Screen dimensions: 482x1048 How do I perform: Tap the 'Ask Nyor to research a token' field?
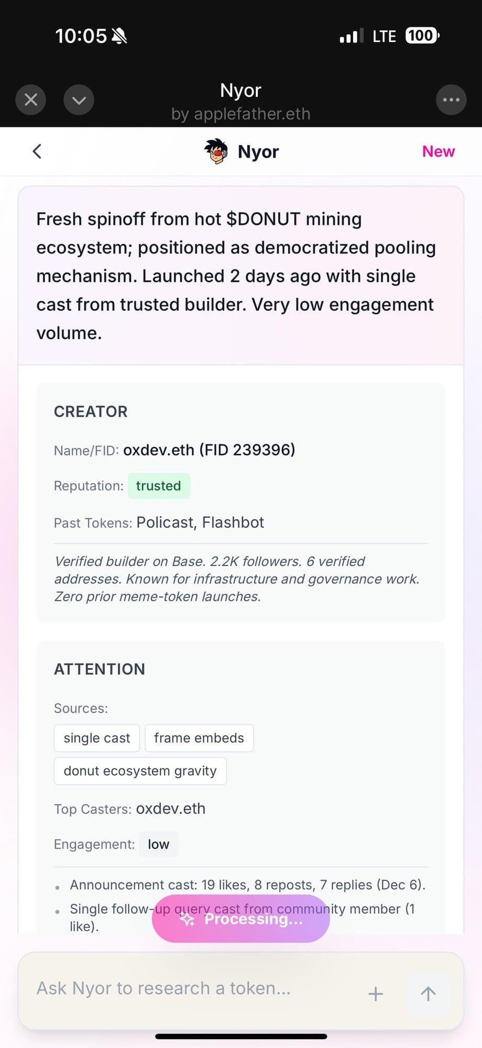(162, 988)
